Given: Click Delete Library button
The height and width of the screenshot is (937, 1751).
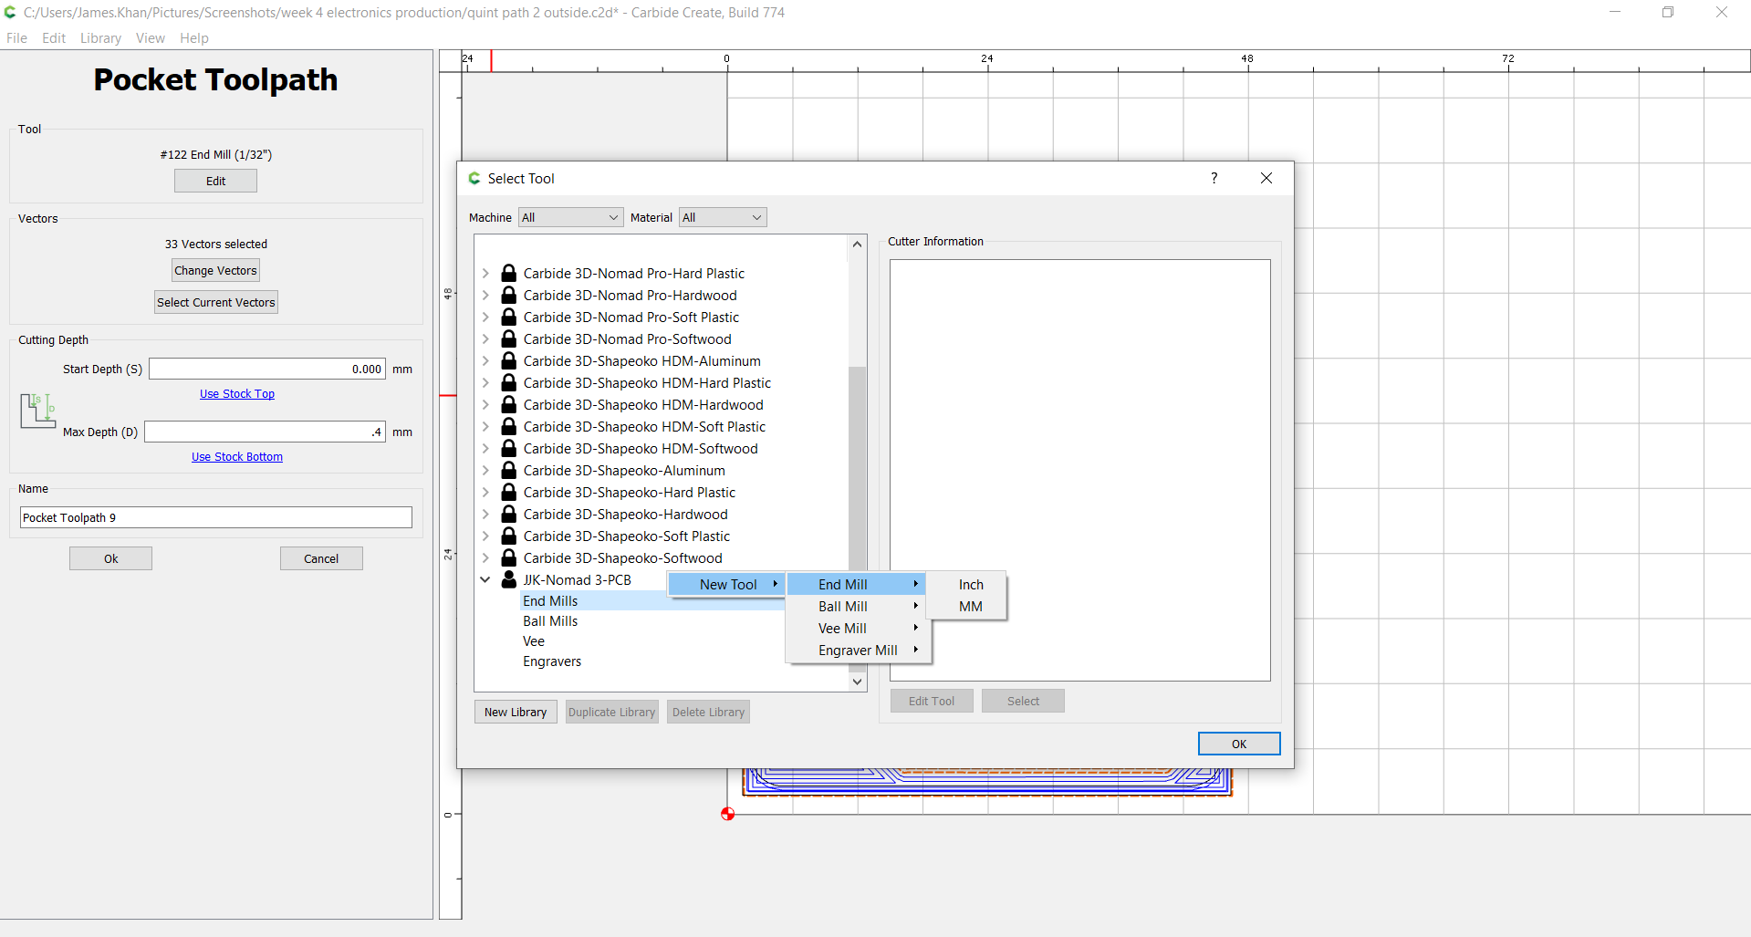Looking at the screenshot, I should coord(708,712).
